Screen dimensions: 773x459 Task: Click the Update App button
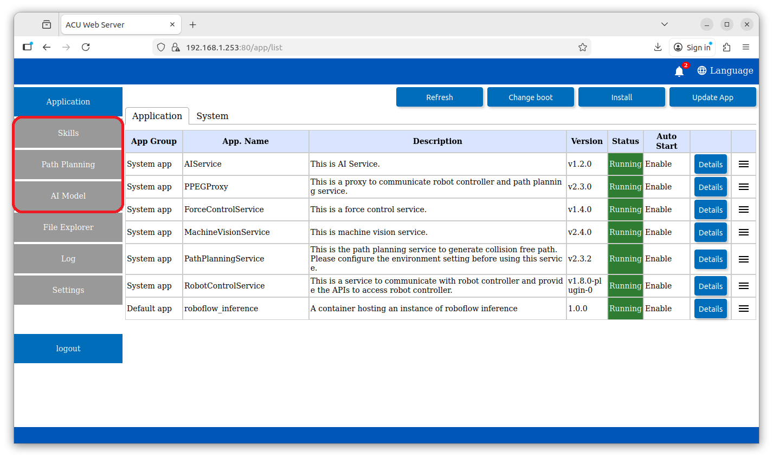point(713,97)
